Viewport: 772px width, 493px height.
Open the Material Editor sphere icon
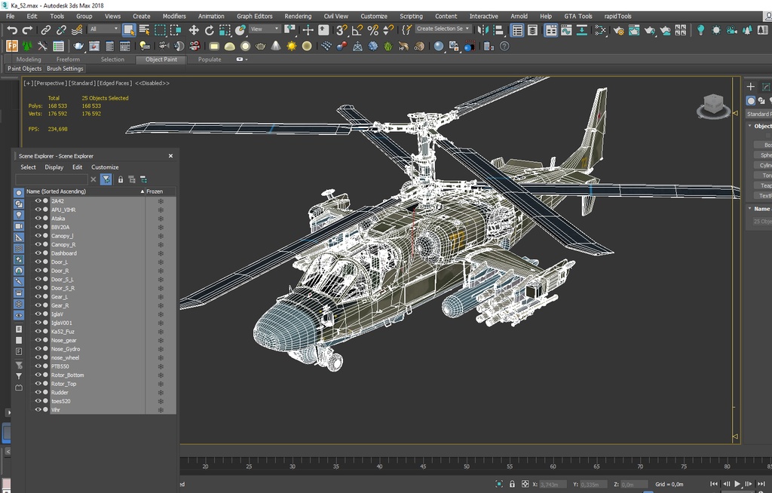point(601,30)
